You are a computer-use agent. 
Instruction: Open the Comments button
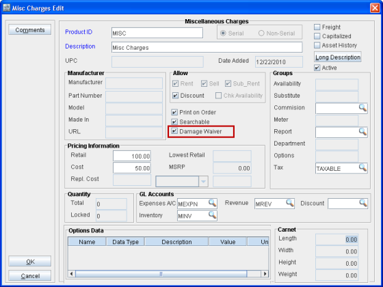[30, 30]
